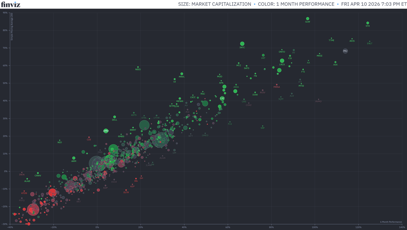
Task: Click the YPF ticker label
Action: pos(263,128)
